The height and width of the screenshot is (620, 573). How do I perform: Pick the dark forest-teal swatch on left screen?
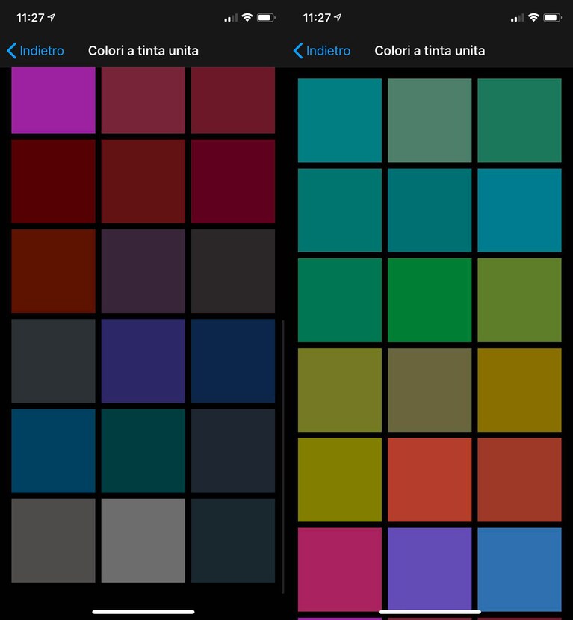coord(143,450)
